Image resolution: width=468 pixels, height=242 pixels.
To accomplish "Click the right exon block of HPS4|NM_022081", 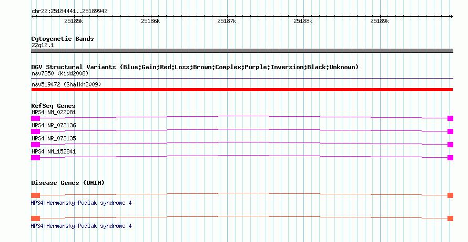I will click(x=451, y=118).
